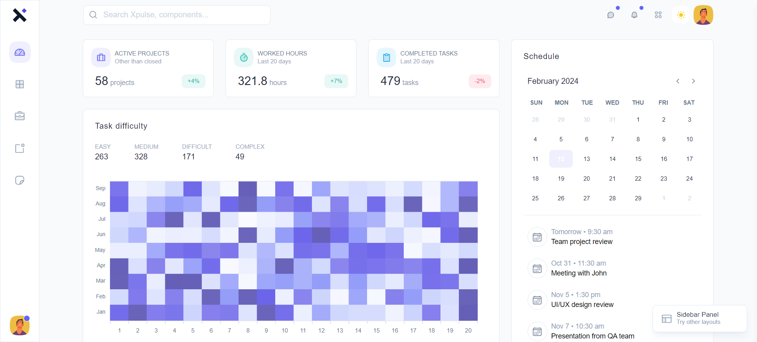Toggle the sun light/dark theme switch

coord(681,15)
